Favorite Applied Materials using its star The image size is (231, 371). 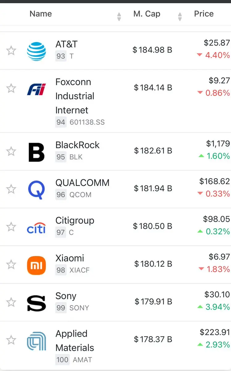[11, 340]
